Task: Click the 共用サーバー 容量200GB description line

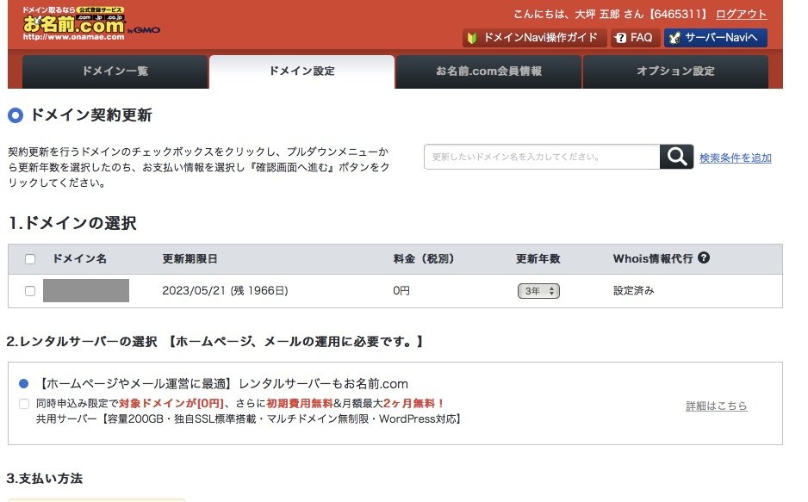Action: coord(248,419)
